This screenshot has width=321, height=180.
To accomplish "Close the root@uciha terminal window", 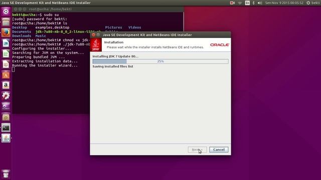I will pos(16,9).
